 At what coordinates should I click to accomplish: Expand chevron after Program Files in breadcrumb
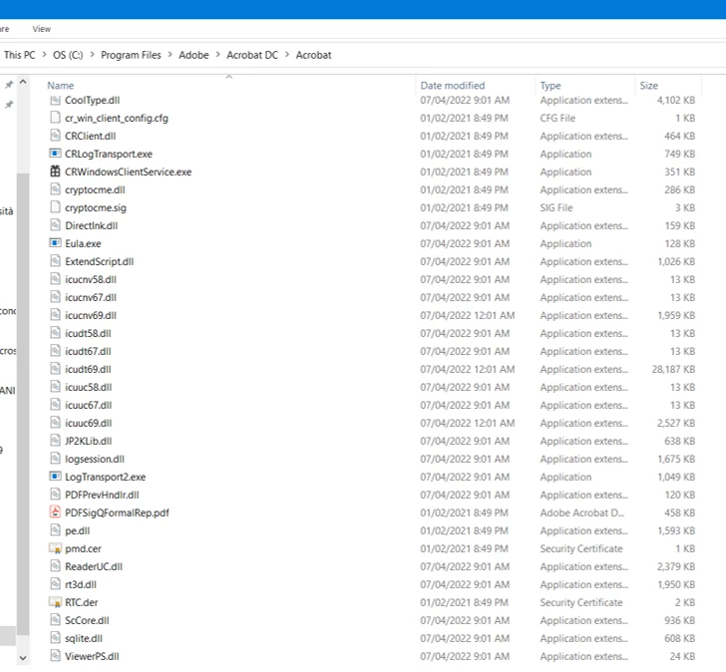(x=170, y=55)
